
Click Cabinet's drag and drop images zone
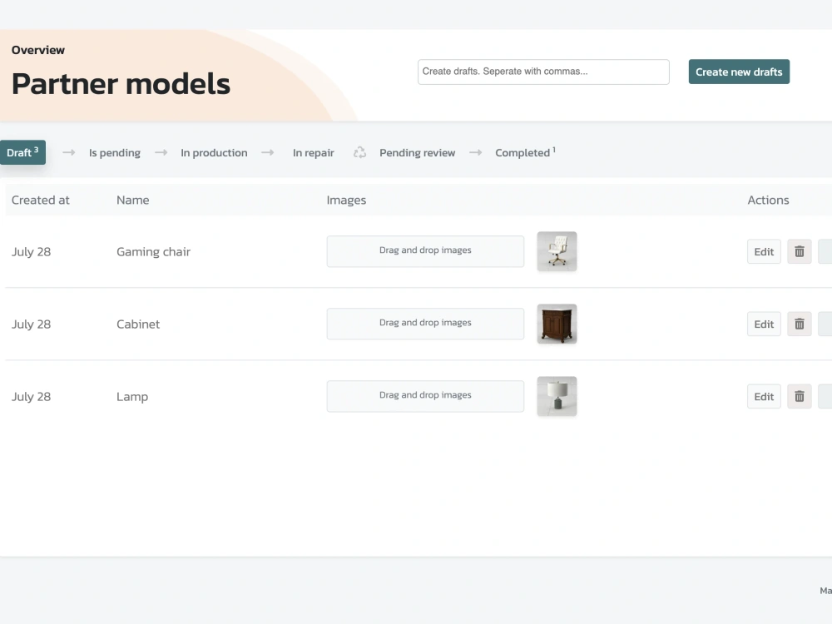(425, 324)
